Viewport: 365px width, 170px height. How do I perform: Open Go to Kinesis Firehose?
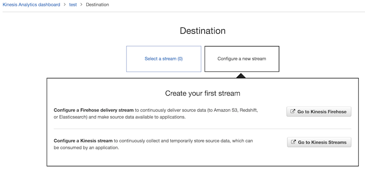[x=319, y=112]
